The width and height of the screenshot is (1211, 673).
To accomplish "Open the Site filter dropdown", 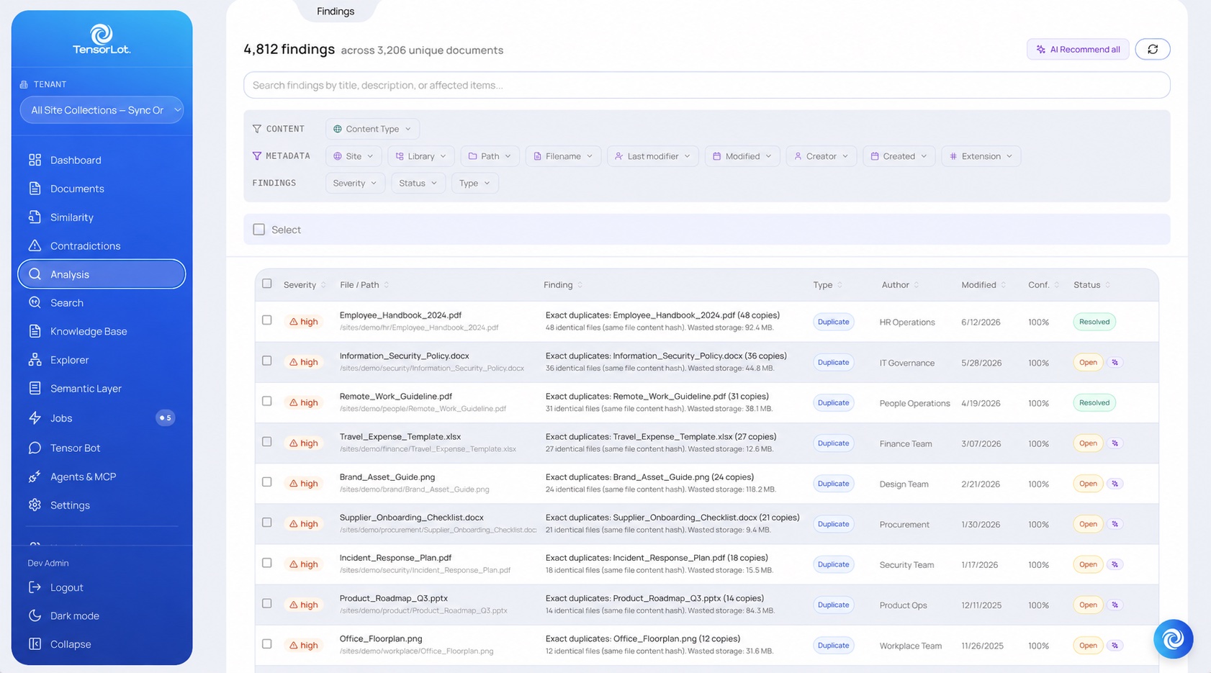I will pos(354,156).
